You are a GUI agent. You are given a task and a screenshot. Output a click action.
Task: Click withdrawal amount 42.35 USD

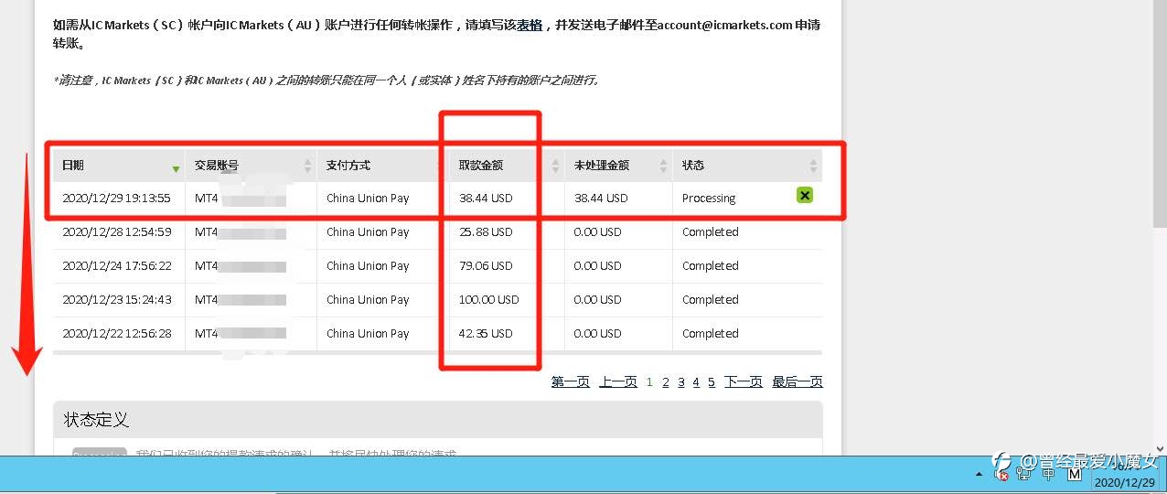(x=486, y=334)
